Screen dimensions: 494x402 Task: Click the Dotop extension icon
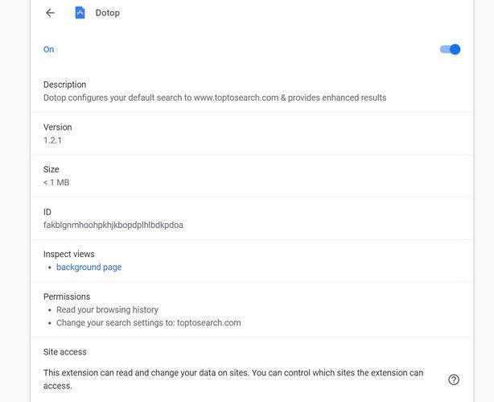tap(80, 13)
